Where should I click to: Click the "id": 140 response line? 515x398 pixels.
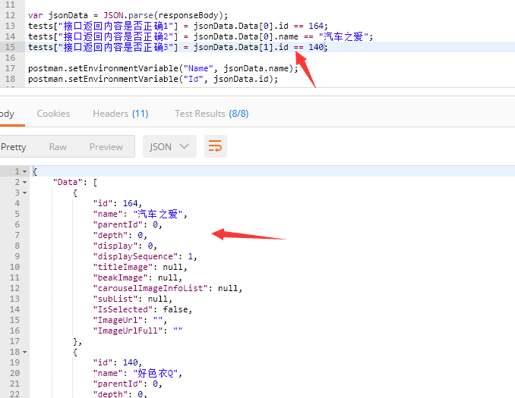pyautogui.click(x=117, y=362)
